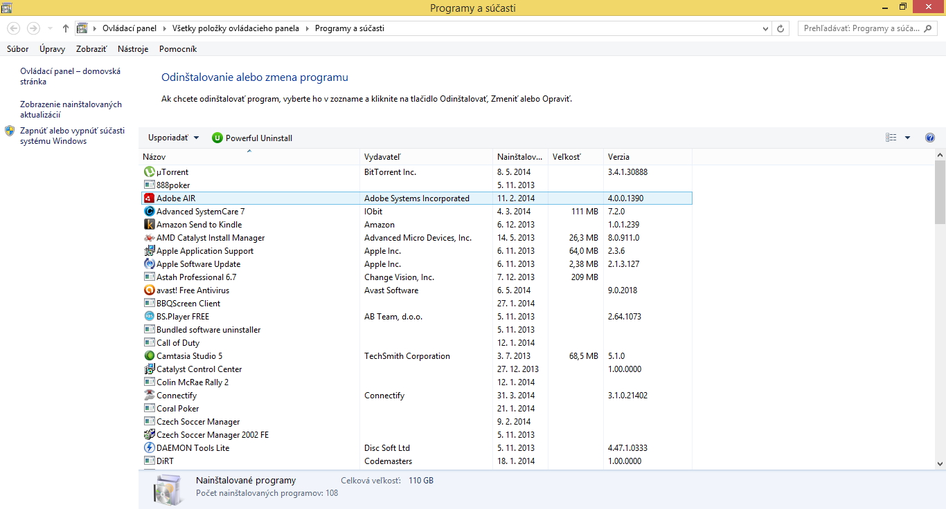This screenshot has height=509, width=946.
Task: Expand arrow after Všetky položky ovládacieho panela
Action: coord(307,28)
